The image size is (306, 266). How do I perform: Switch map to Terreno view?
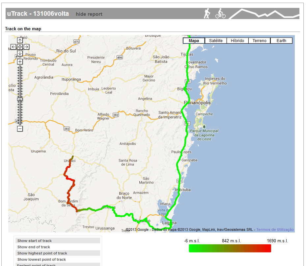coord(259,40)
